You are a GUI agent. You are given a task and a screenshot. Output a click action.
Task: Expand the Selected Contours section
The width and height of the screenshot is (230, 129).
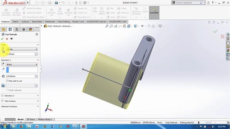[38, 106]
